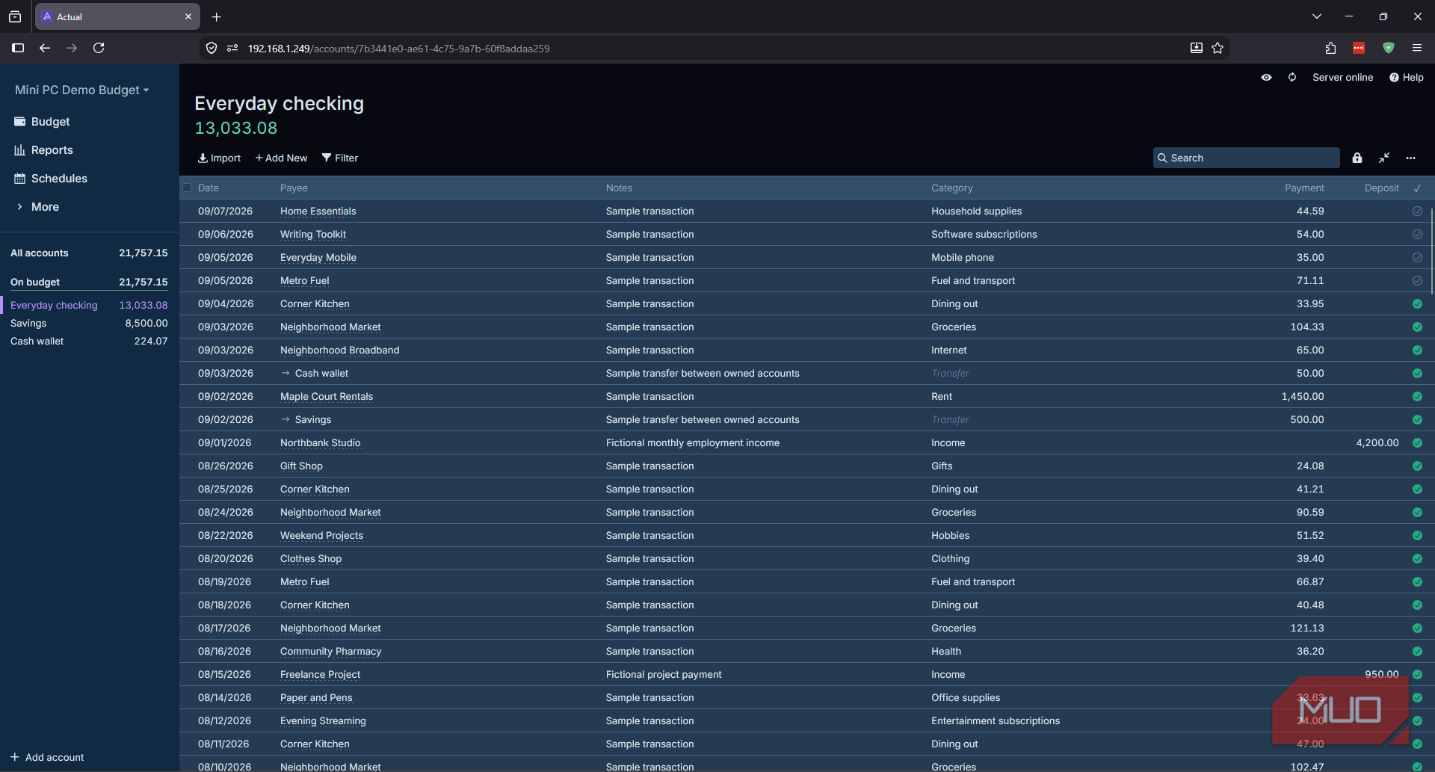
Task: Open the Mini PC Demo Budget dropdown
Action: 82,90
